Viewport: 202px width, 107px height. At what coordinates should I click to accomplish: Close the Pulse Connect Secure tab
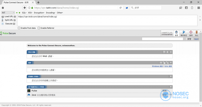pyautogui.click(x=33, y=3)
